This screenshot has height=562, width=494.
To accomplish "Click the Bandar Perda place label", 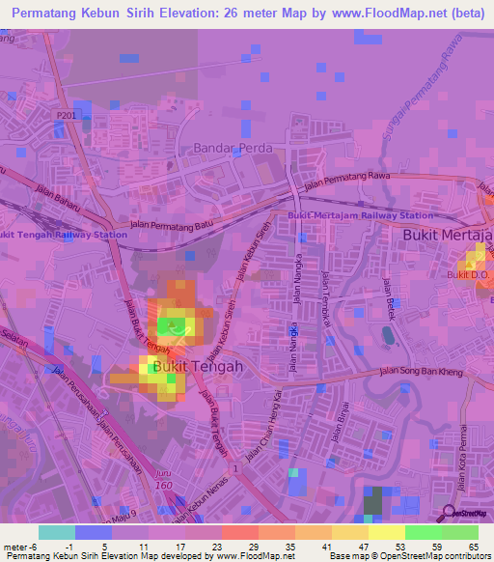I will (x=233, y=148).
